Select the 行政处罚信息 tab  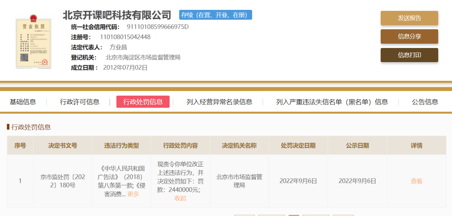143,102
